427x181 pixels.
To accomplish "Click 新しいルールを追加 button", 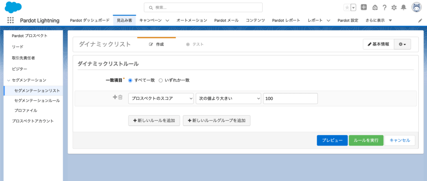I will coord(154,120).
